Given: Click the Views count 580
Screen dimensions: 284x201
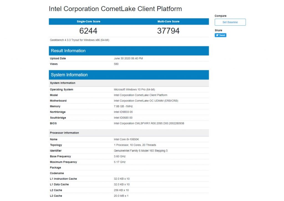Looking at the screenshot, I should tap(116, 64).
